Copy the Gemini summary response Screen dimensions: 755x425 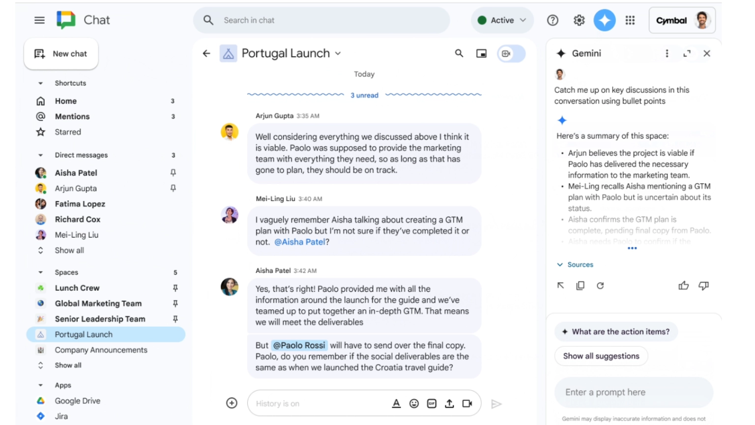(x=580, y=286)
